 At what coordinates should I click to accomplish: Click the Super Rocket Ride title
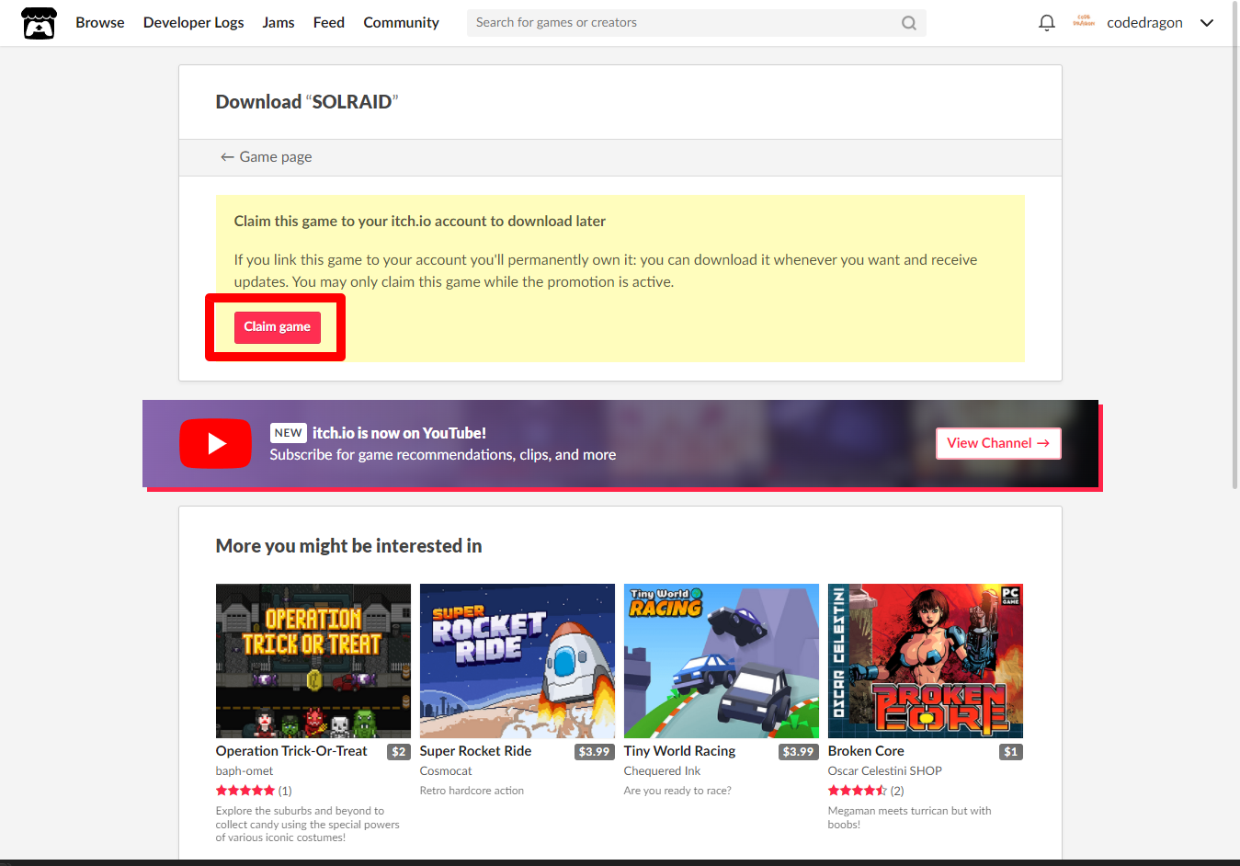pos(476,751)
